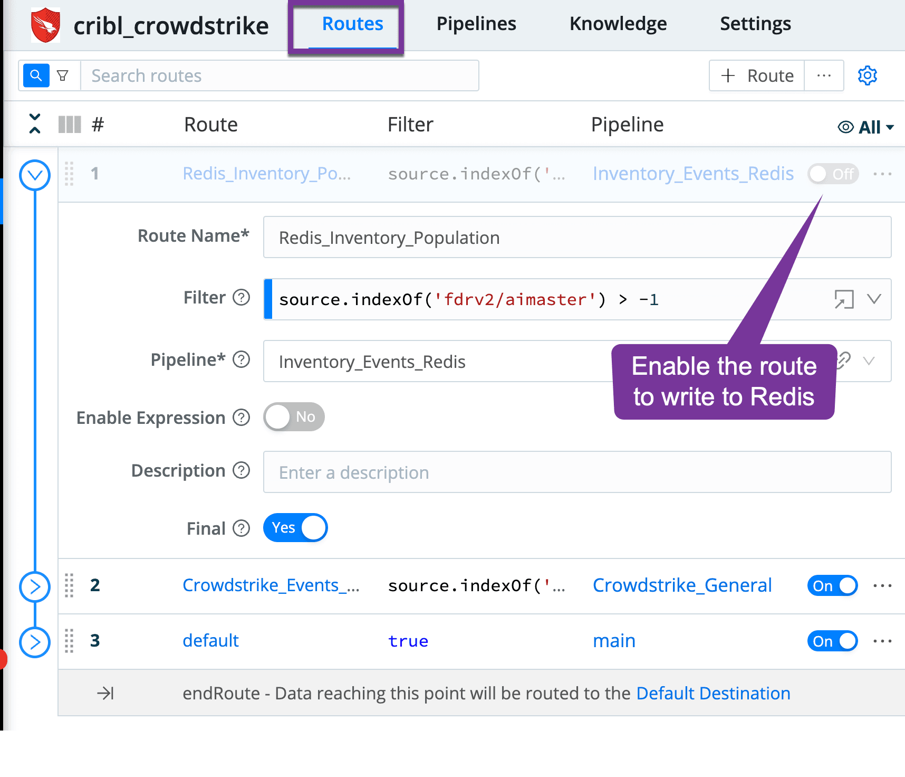Image resolution: width=905 pixels, height=777 pixels.
Task: Click the Filter help question mark icon
Action: coord(242,298)
